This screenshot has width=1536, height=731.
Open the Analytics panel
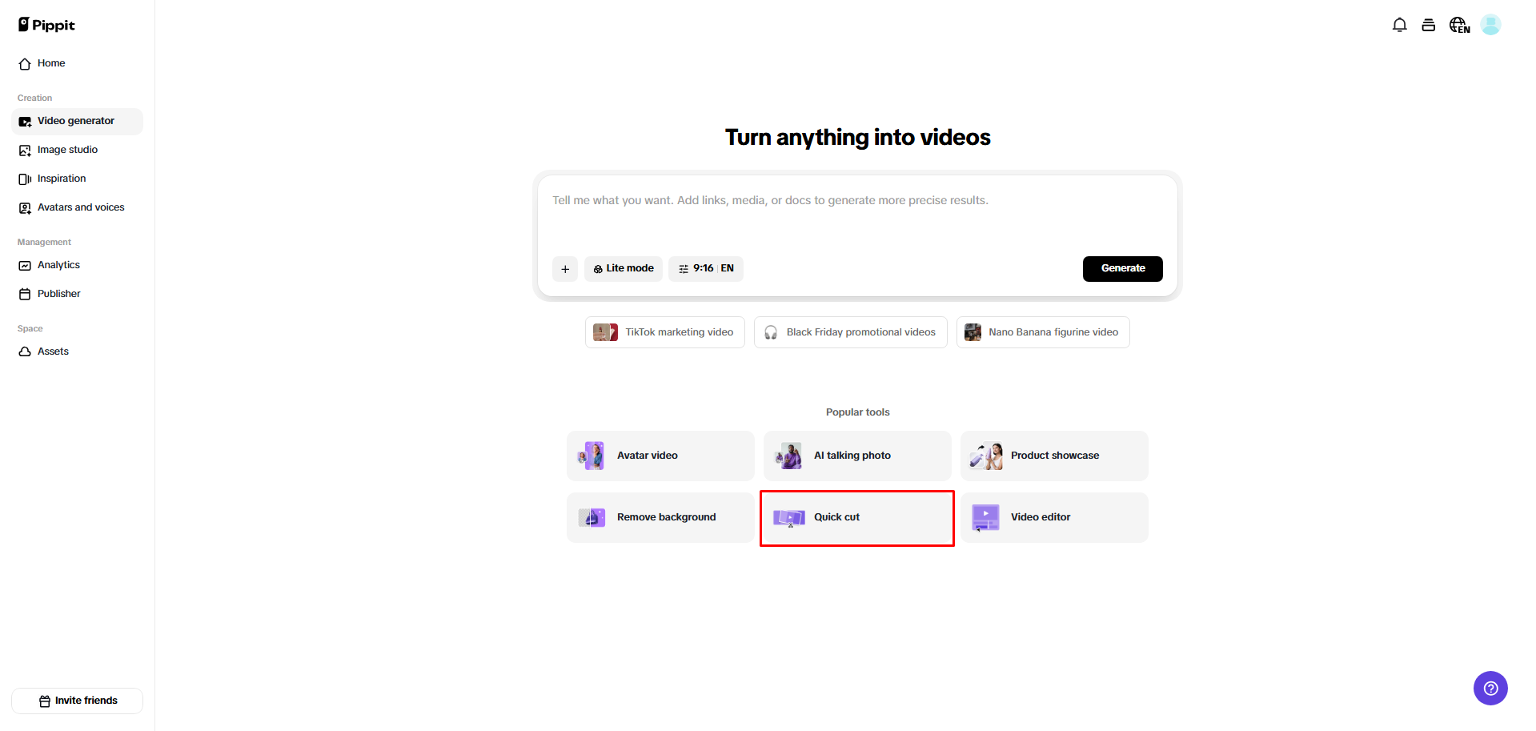point(58,265)
